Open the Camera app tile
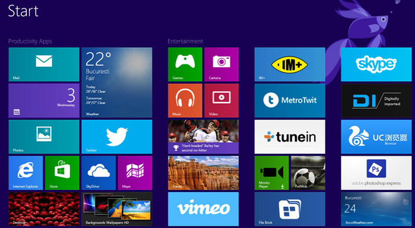415x228 pixels. click(x=221, y=64)
